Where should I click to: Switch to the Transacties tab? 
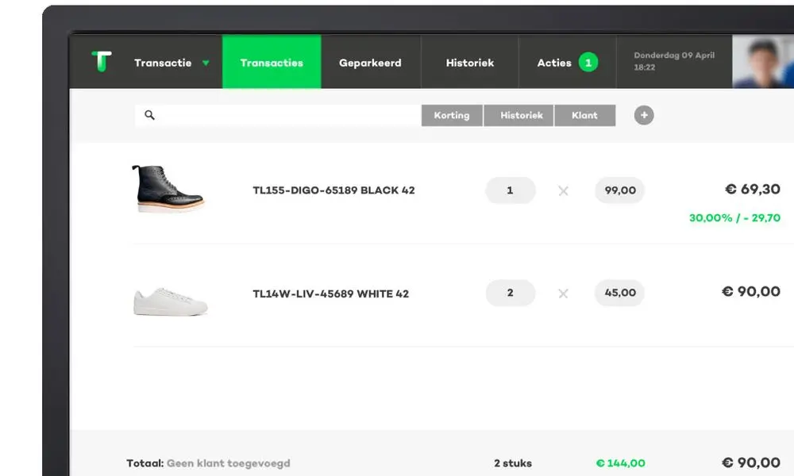pyautogui.click(x=272, y=63)
